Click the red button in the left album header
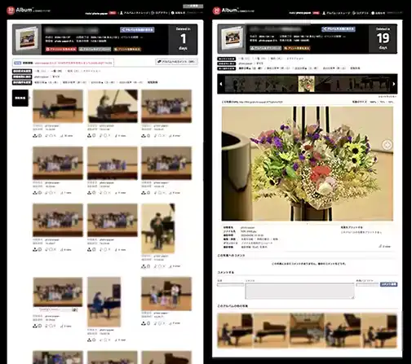Screen dimensions: 412x364 [x=61, y=49]
